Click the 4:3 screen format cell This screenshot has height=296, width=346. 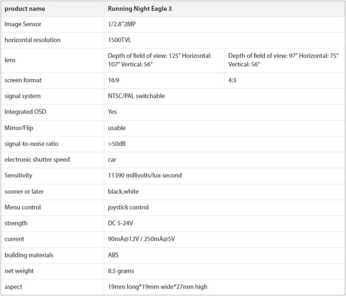click(233, 80)
